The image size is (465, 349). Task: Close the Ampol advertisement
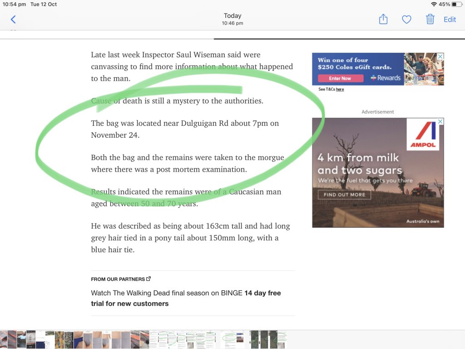(440, 122)
